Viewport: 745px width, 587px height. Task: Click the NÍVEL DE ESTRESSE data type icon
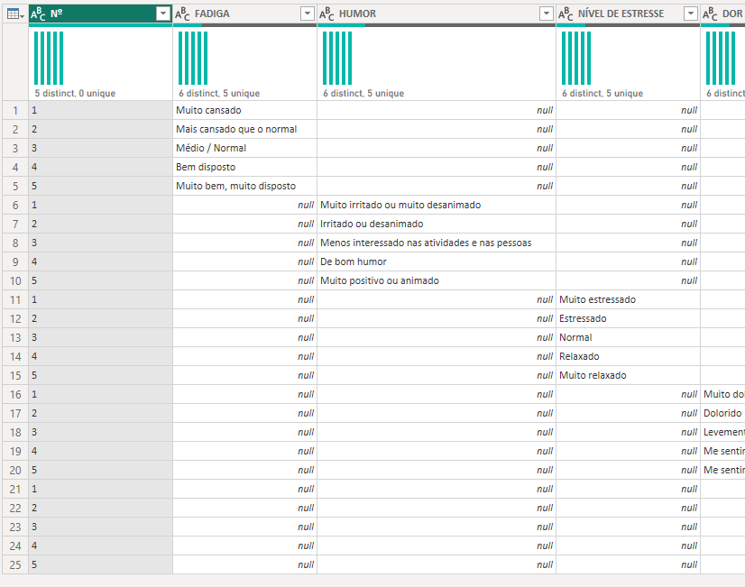pos(566,14)
